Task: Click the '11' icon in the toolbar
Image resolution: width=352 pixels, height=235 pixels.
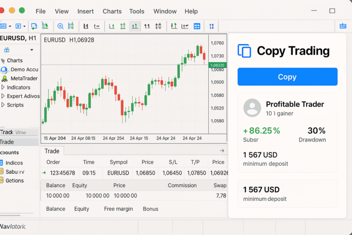Action: click(147, 26)
